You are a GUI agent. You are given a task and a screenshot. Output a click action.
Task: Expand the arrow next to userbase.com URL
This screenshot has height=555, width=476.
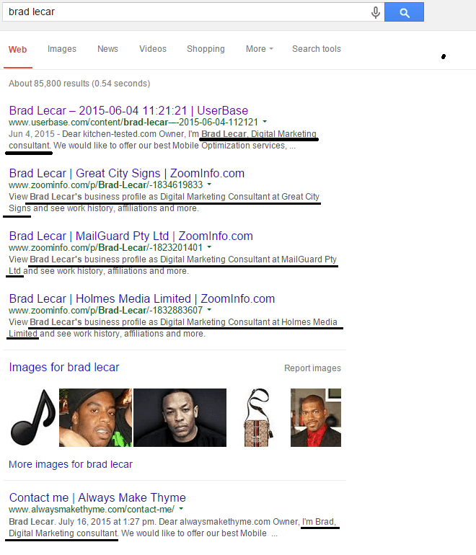(x=265, y=122)
